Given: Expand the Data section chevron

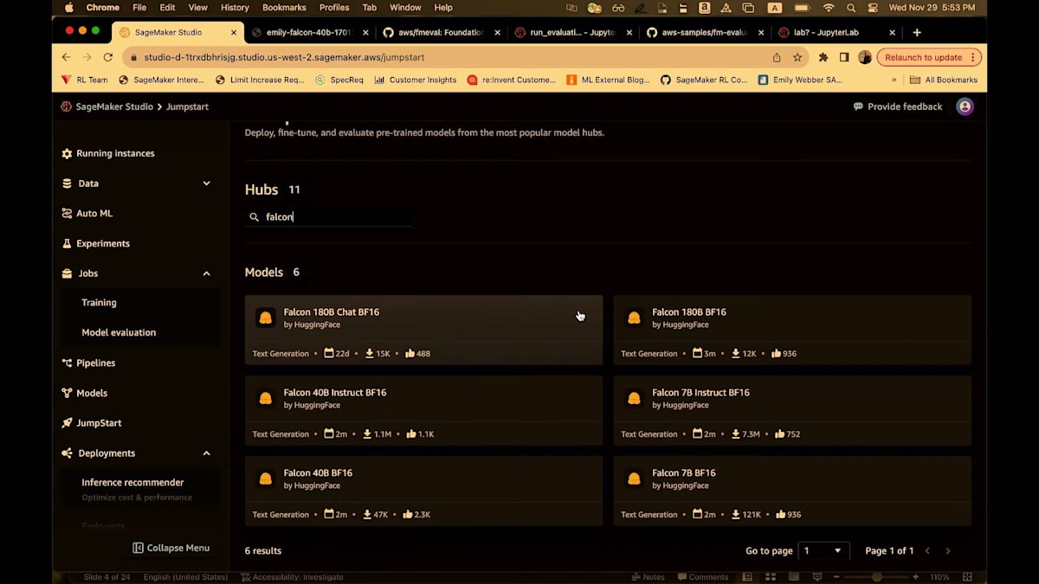Looking at the screenshot, I should (206, 183).
